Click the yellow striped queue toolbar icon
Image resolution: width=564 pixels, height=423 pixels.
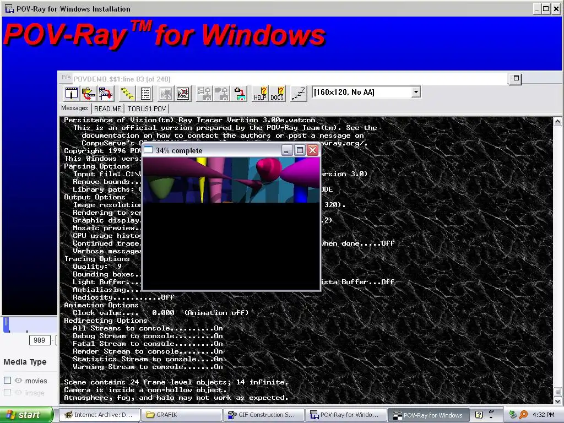(127, 94)
